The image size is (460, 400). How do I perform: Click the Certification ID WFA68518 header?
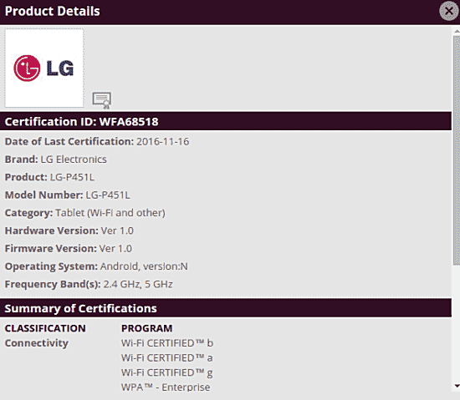click(x=226, y=121)
